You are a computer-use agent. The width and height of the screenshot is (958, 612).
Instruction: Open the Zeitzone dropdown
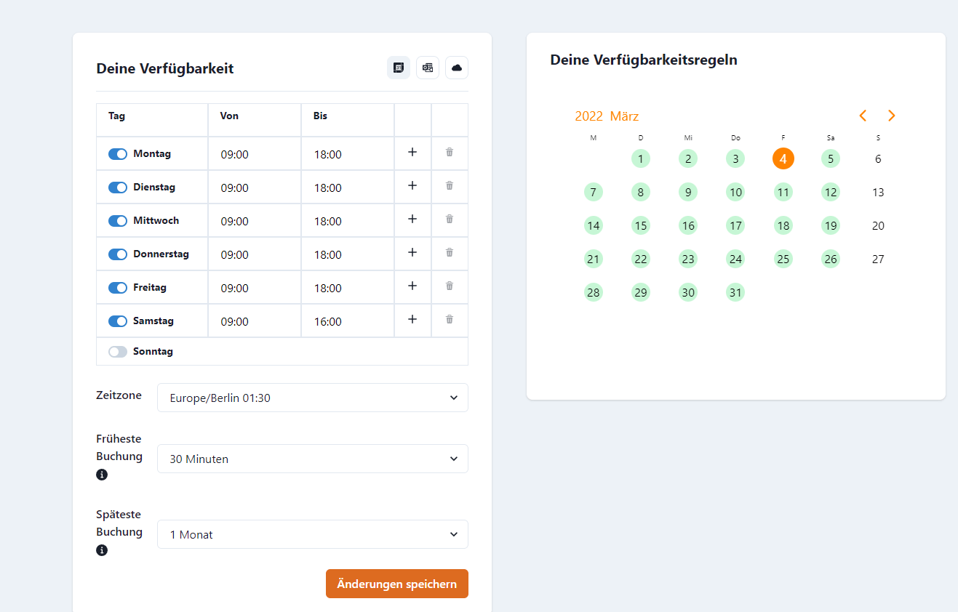click(x=313, y=398)
